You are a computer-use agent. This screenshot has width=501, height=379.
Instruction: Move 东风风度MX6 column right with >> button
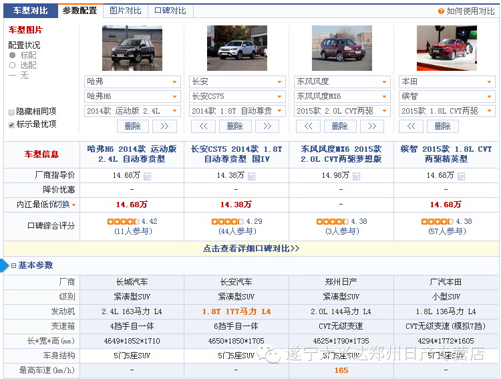coord(372,126)
